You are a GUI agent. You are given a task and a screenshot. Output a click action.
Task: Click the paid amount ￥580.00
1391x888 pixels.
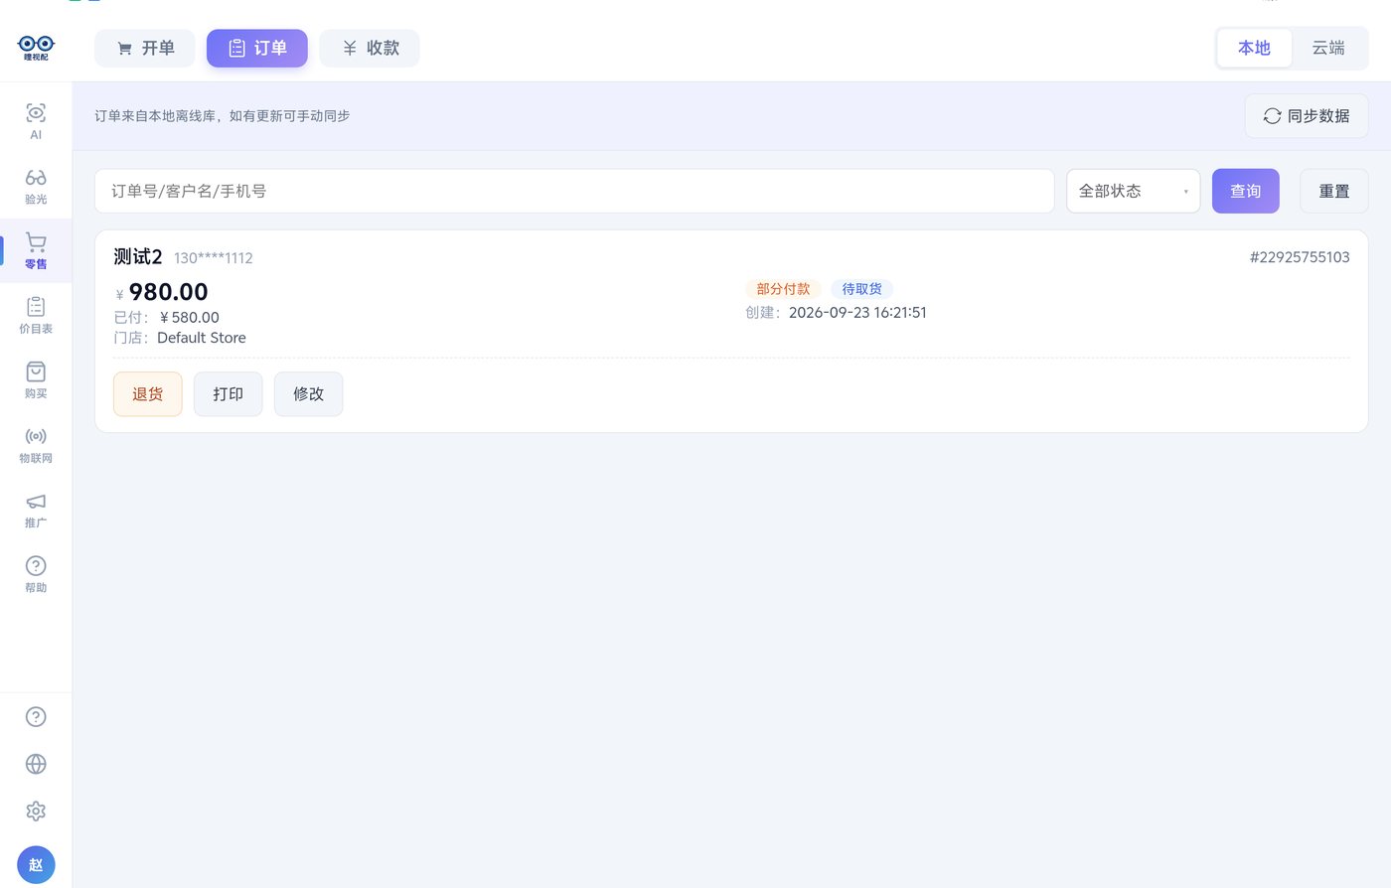coord(189,318)
